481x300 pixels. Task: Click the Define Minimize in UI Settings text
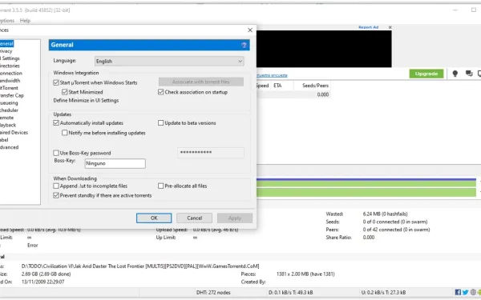pyautogui.click(x=86, y=101)
